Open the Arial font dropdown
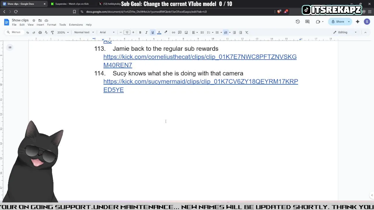374x210 pixels. [x=107, y=32]
